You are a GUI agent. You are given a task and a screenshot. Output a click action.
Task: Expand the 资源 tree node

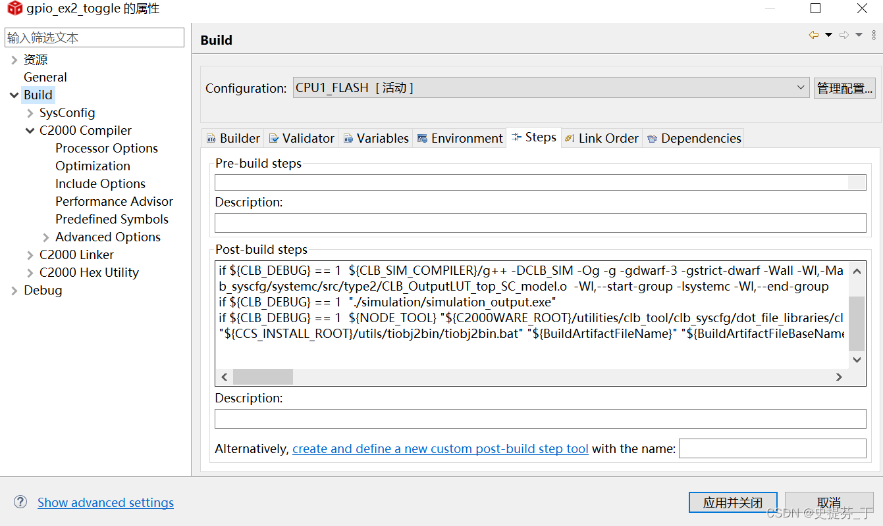(x=14, y=60)
